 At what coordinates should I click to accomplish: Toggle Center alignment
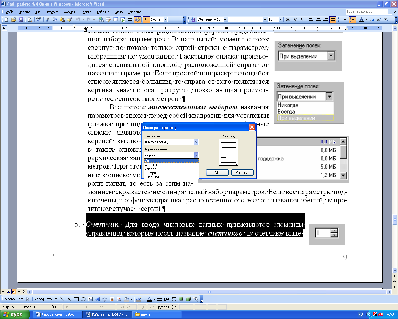318,20
